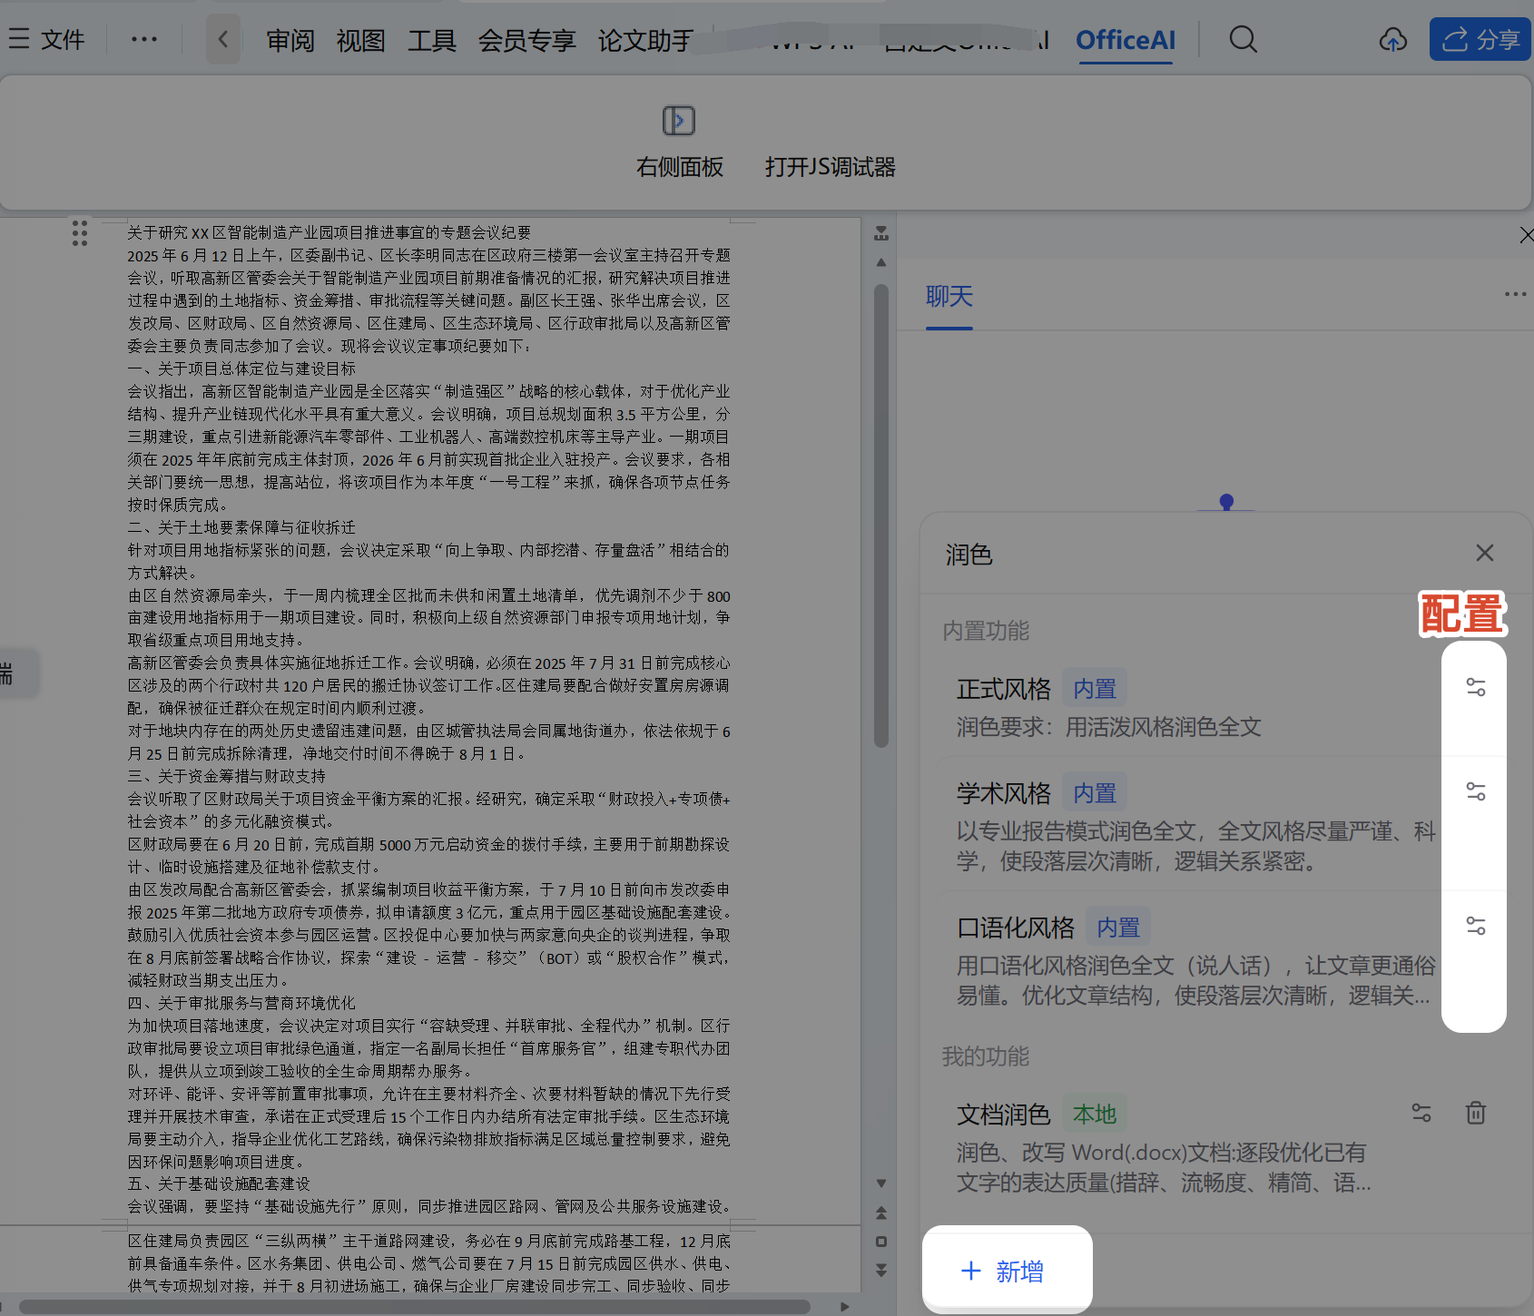Click the 内置 badge beside 口语化风格
Screen dimensions: 1534x1316
(x=1118, y=928)
